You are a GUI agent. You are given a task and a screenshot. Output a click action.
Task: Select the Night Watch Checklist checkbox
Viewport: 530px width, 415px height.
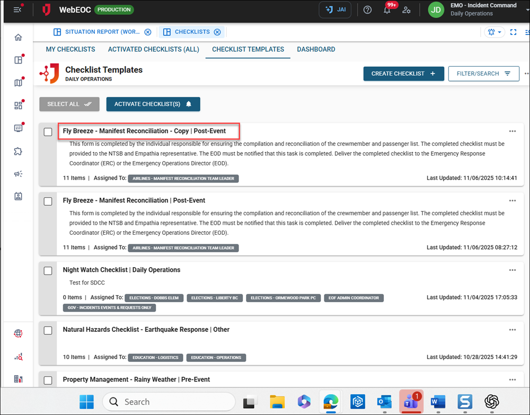pos(48,270)
